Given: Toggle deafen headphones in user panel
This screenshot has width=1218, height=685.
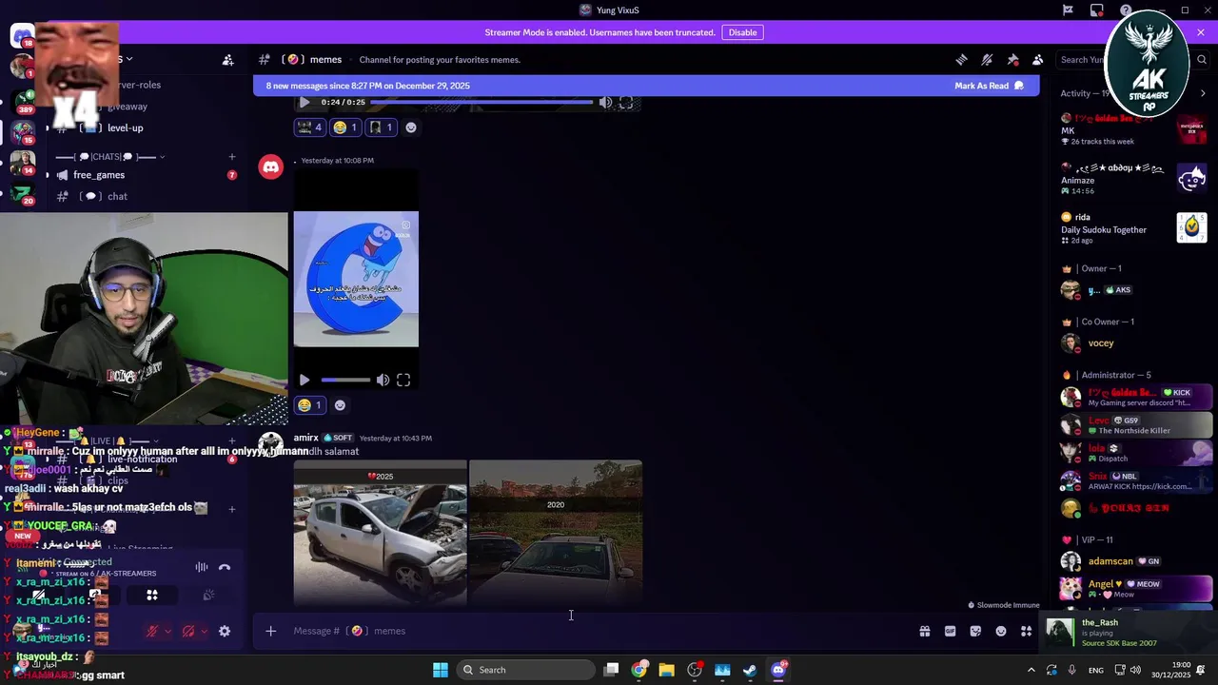Looking at the screenshot, I should [x=187, y=631].
